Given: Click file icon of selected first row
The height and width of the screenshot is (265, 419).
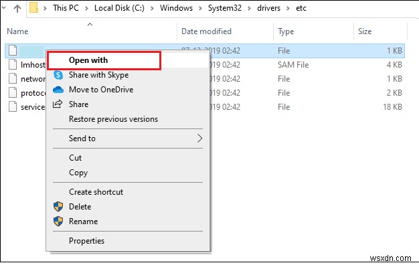Looking at the screenshot, I should point(13,50).
